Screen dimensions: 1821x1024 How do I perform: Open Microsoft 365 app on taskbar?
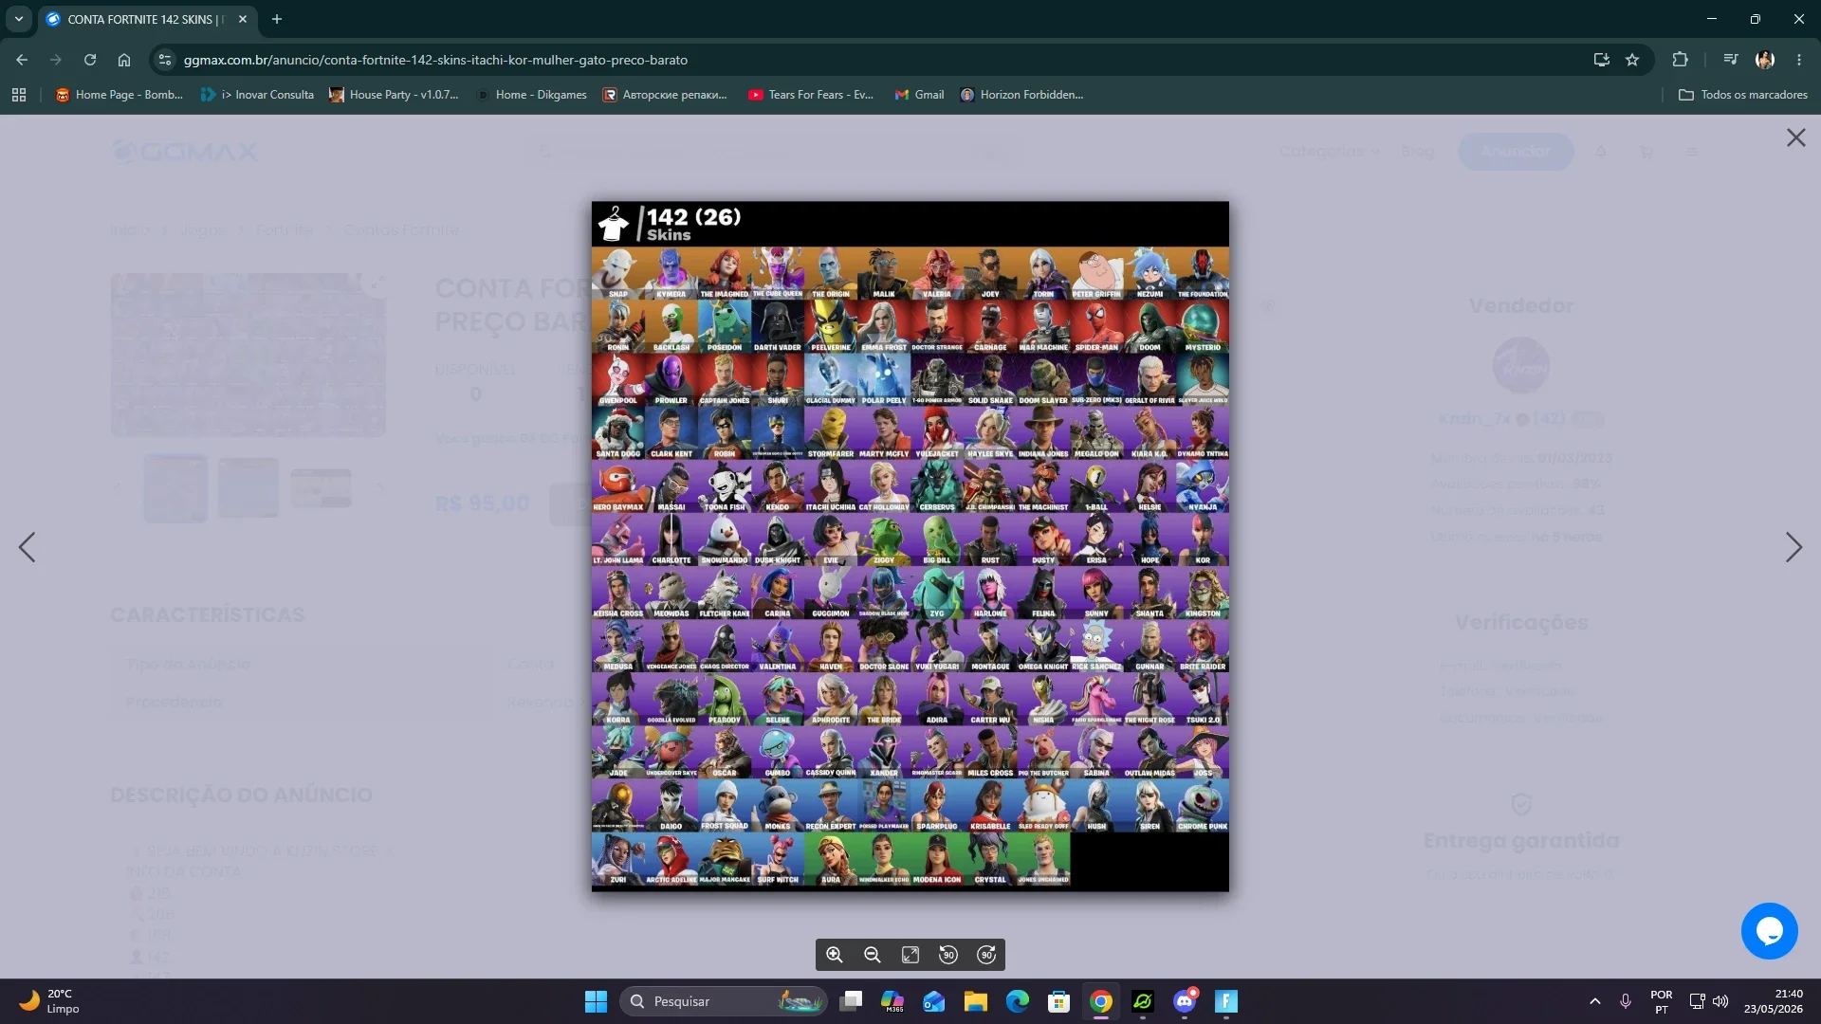(892, 1001)
